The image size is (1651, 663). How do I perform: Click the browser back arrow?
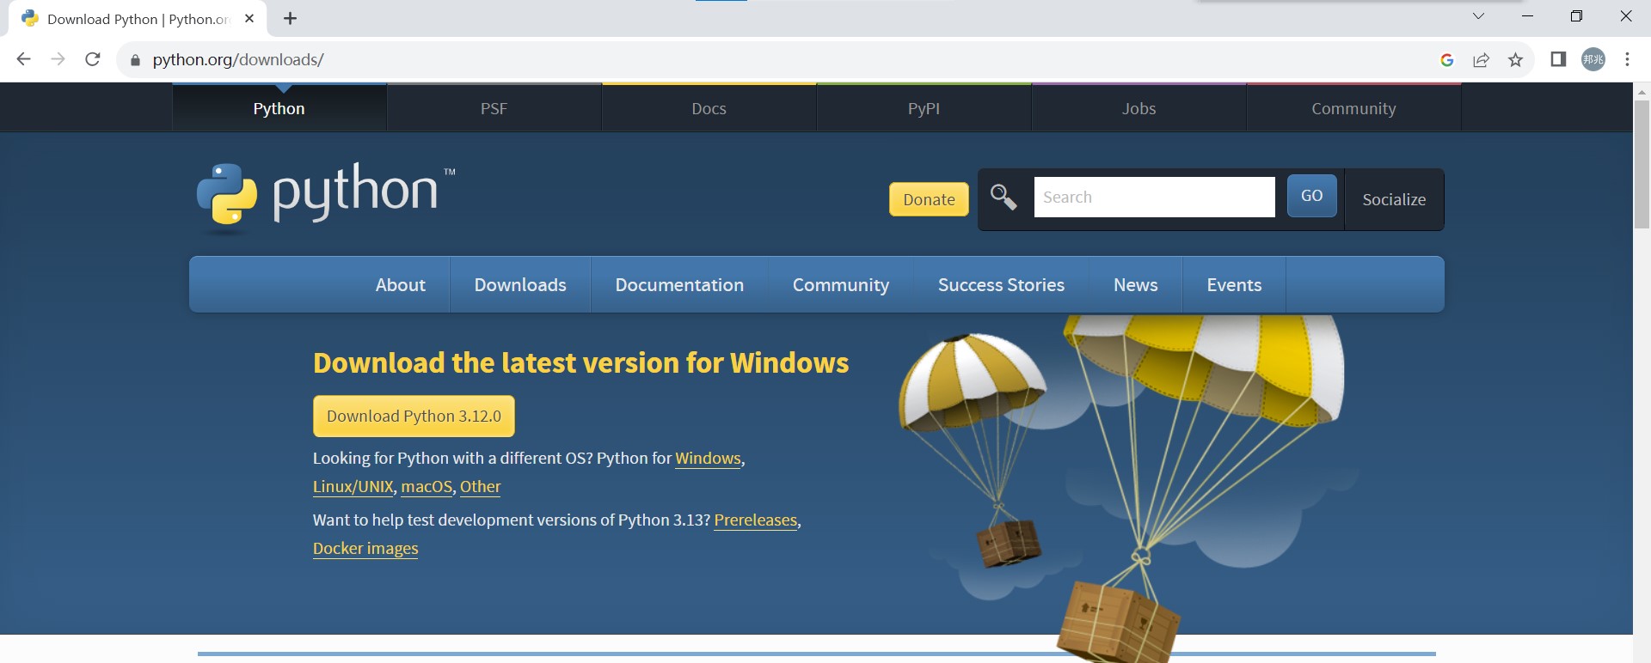point(23,59)
